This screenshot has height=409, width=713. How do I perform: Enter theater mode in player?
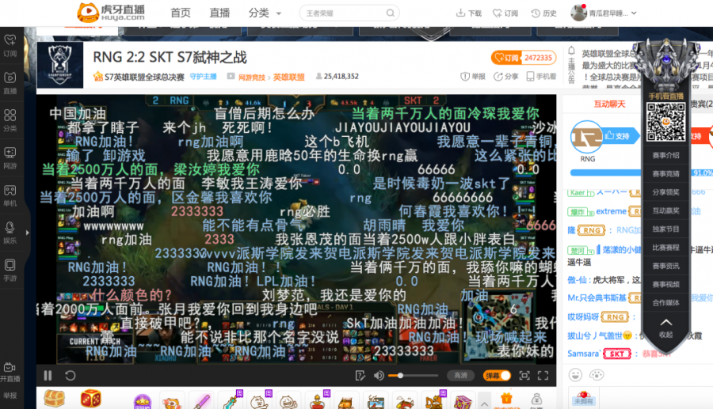tap(524, 376)
